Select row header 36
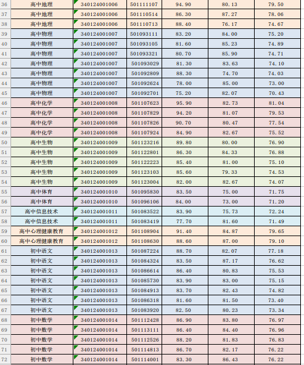This screenshot has width=304, height=365. (5, 4)
